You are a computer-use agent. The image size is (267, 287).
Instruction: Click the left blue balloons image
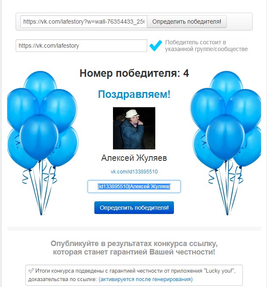click(x=43, y=143)
